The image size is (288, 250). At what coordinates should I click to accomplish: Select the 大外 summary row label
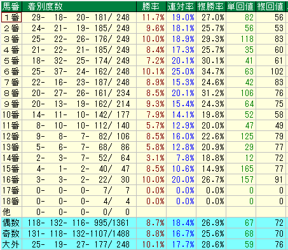(x=11, y=244)
